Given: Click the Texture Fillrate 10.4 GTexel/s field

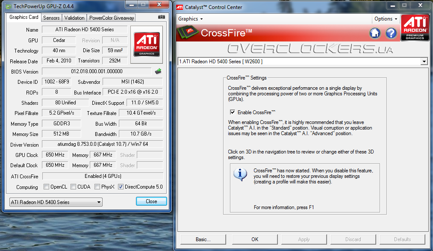Looking at the screenshot, I should pos(141,113).
